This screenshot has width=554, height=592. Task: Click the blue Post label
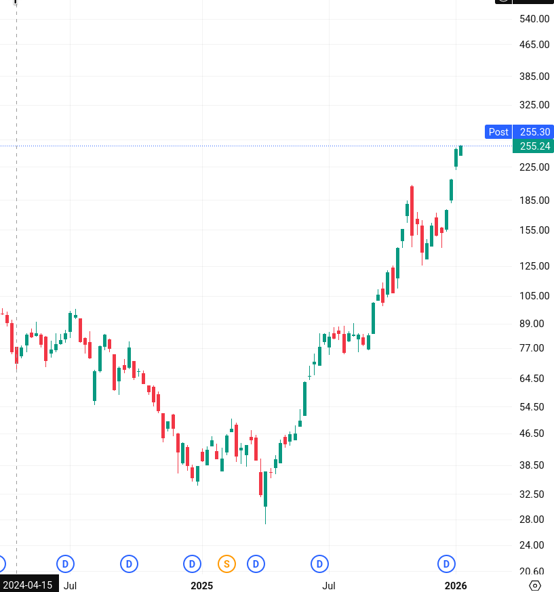(x=498, y=132)
